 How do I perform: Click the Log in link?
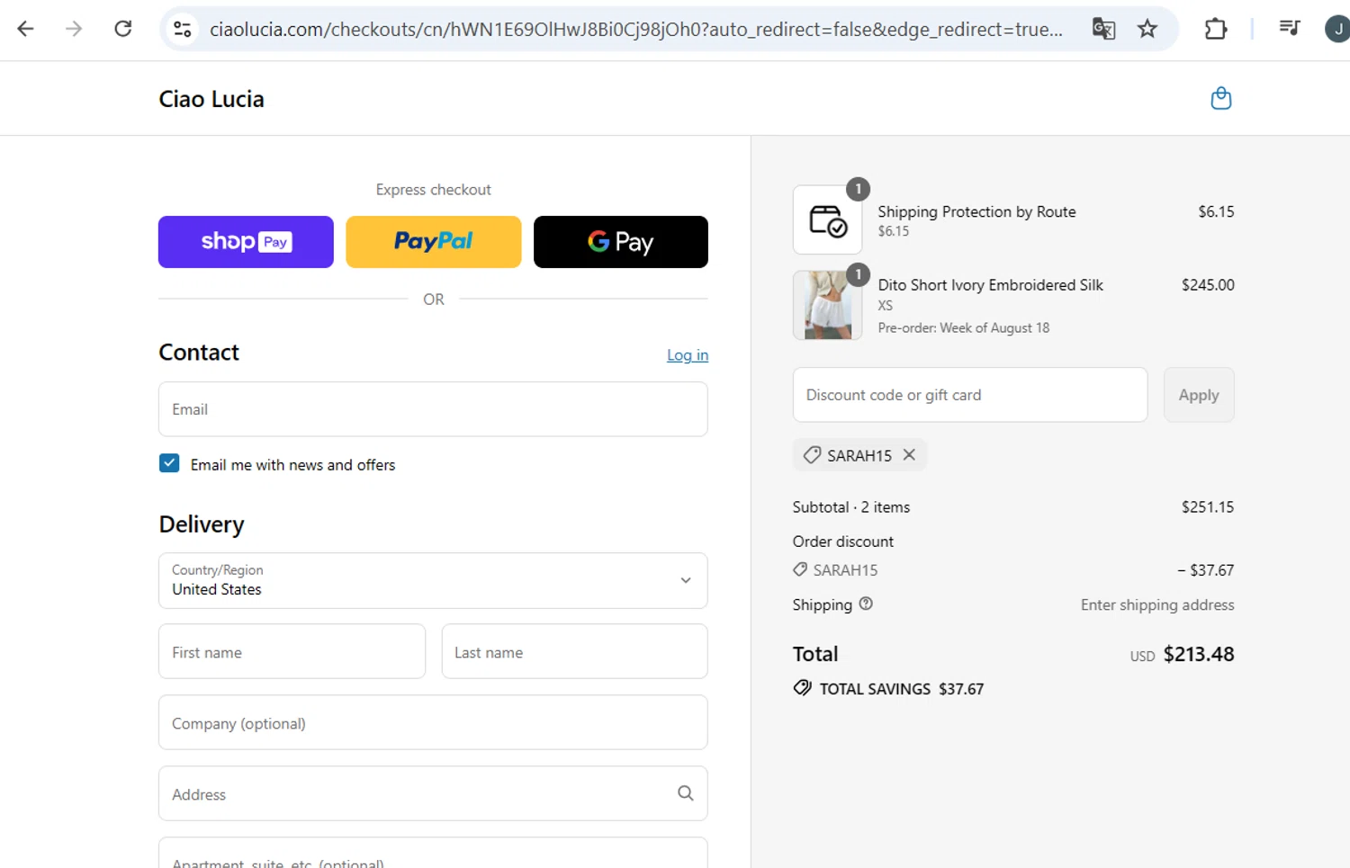coord(688,355)
